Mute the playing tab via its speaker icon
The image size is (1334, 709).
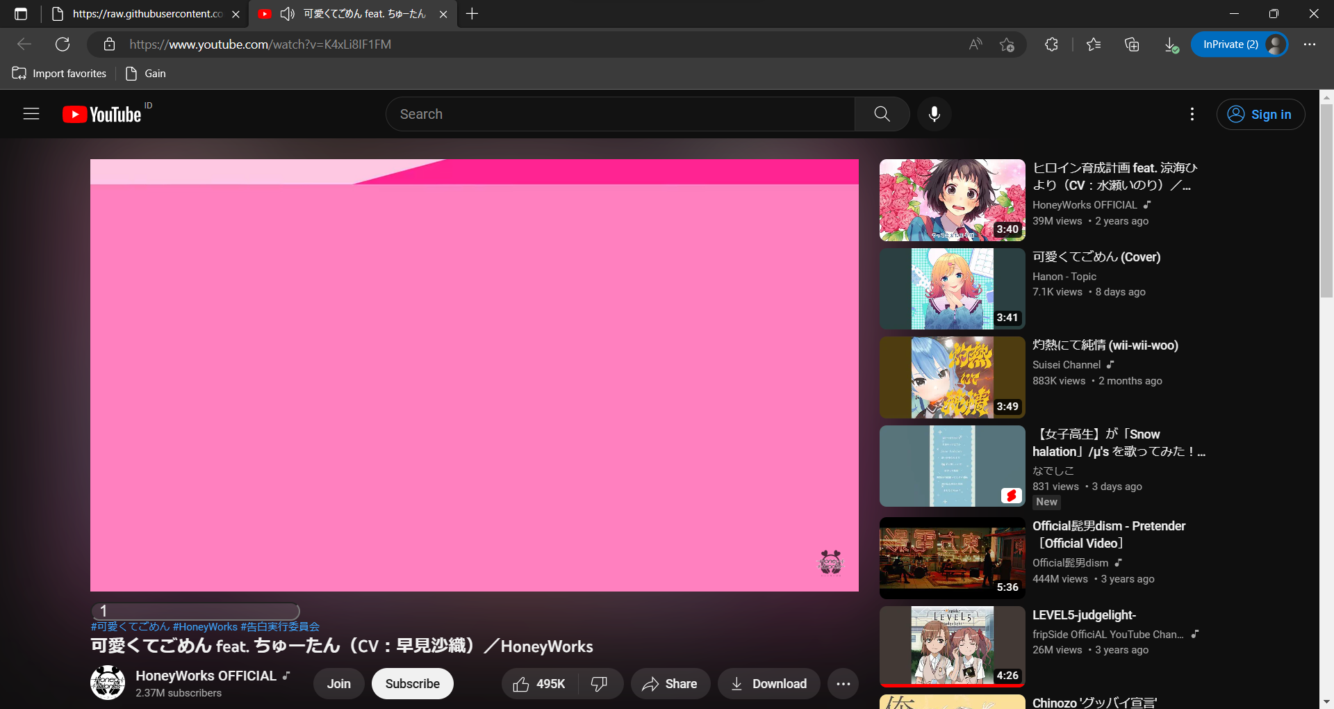(x=287, y=14)
